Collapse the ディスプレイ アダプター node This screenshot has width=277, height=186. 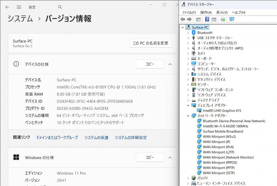(x=188, y=105)
